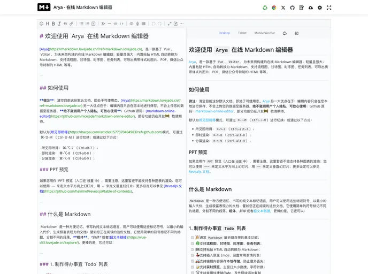Click the 知 icon in preview bar
This screenshot has width=368, height=274.
pyautogui.click(x=297, y=33)
